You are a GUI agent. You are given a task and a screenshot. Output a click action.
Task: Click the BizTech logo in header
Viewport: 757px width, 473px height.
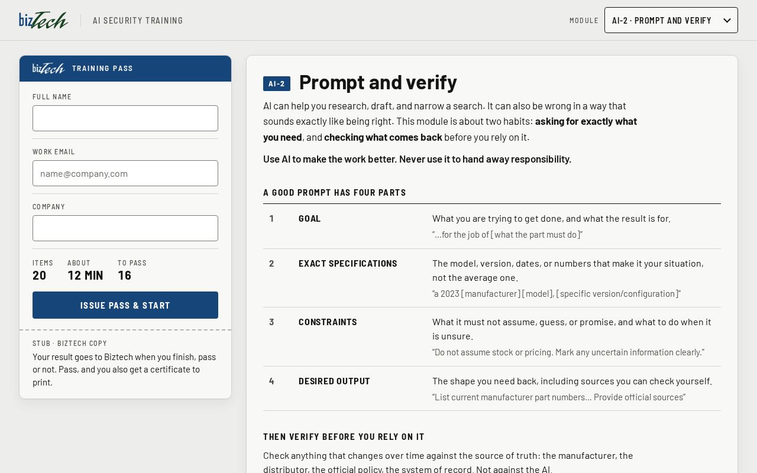tap(44, 20)
